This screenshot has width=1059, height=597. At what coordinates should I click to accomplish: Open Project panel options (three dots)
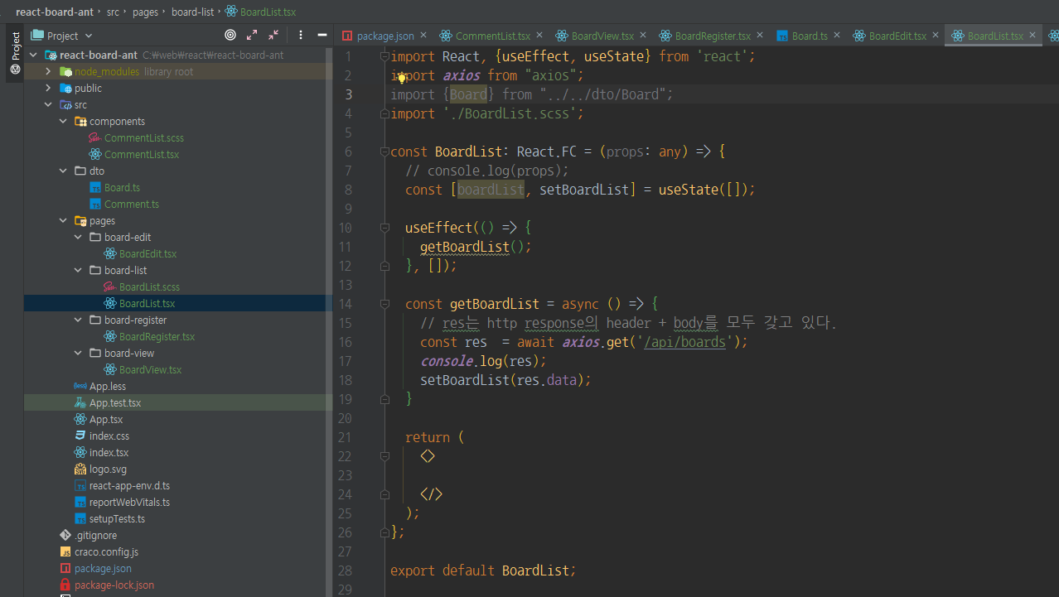point(301,35)
